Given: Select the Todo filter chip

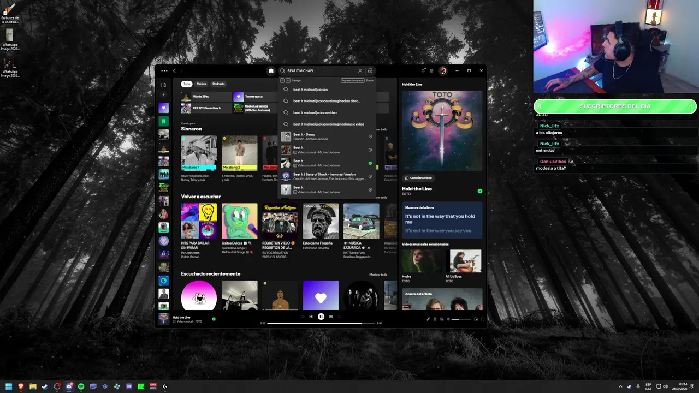Looking at the screenshot, I should coord(187,84).
